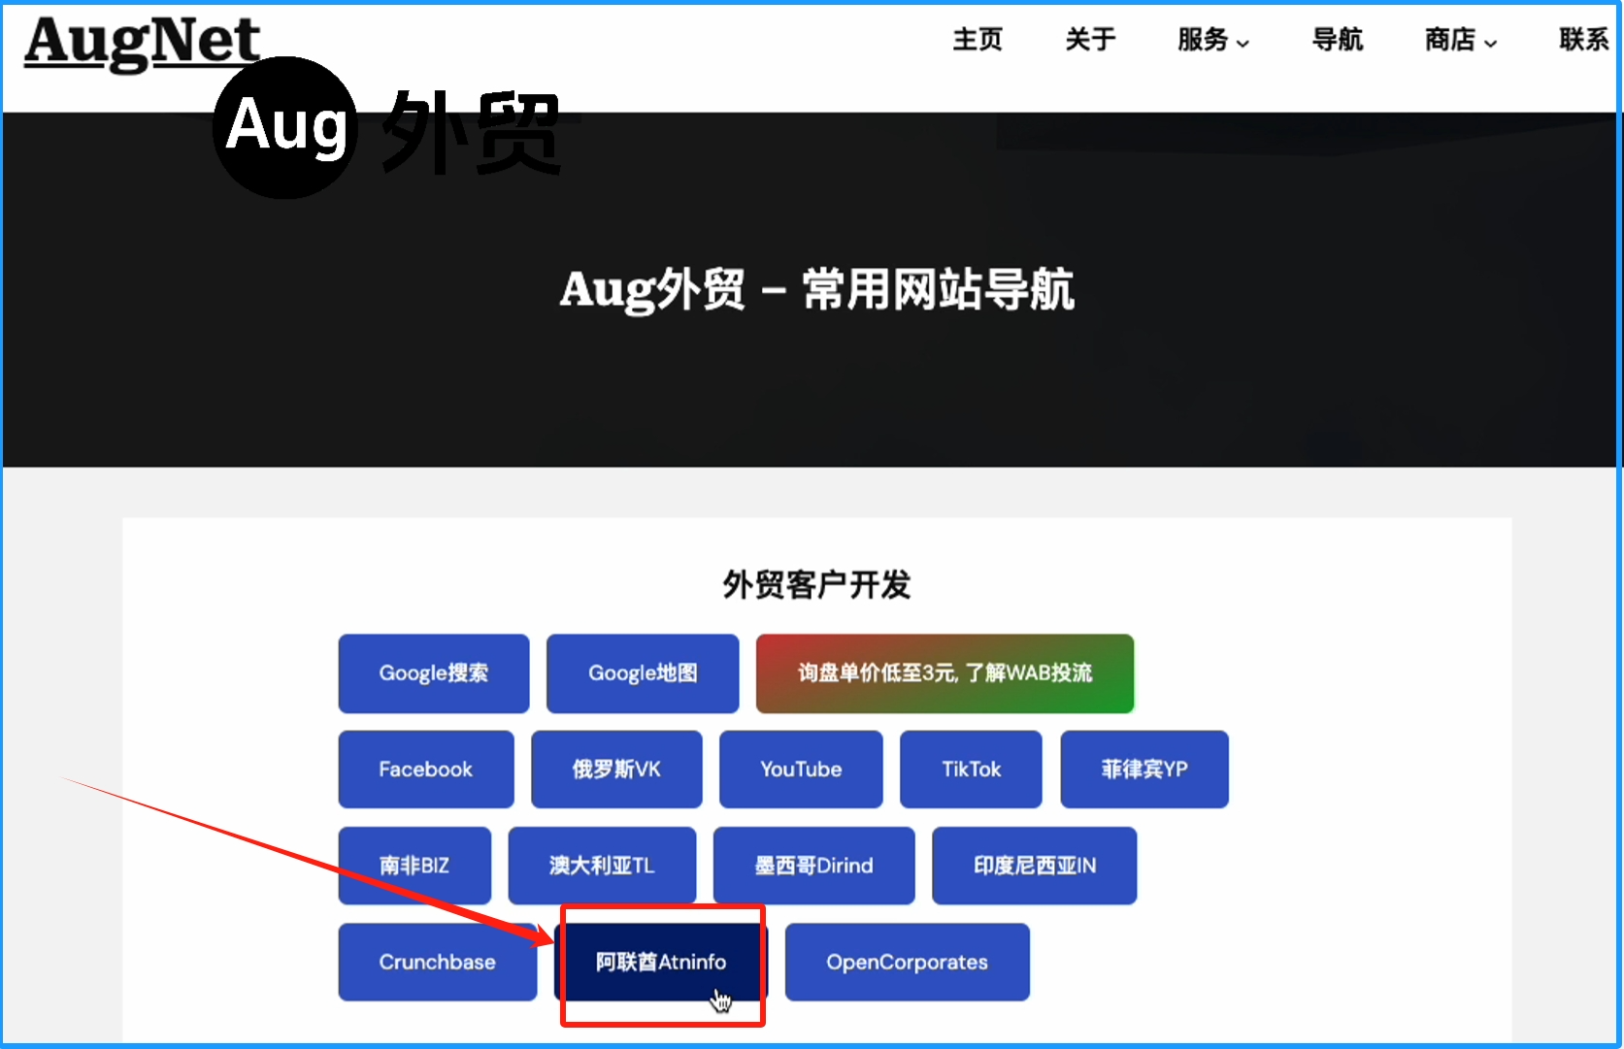
Task: Open the 南非BIZ button
Action: 414,866
